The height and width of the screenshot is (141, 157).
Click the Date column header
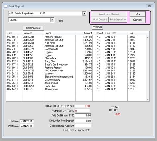14,33
